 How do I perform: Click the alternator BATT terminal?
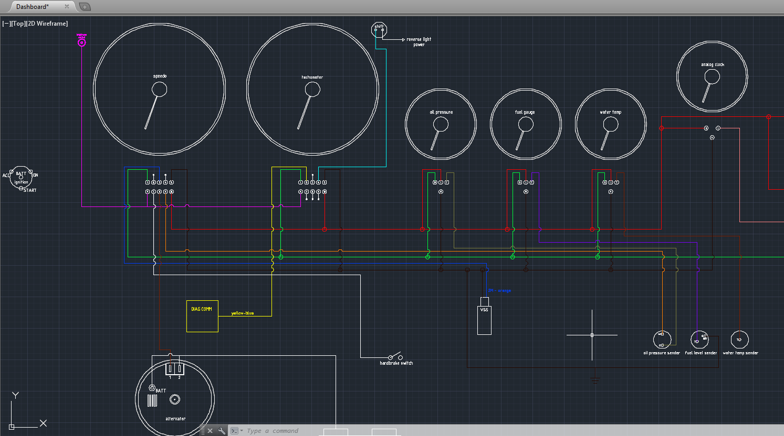click(152, 388)
